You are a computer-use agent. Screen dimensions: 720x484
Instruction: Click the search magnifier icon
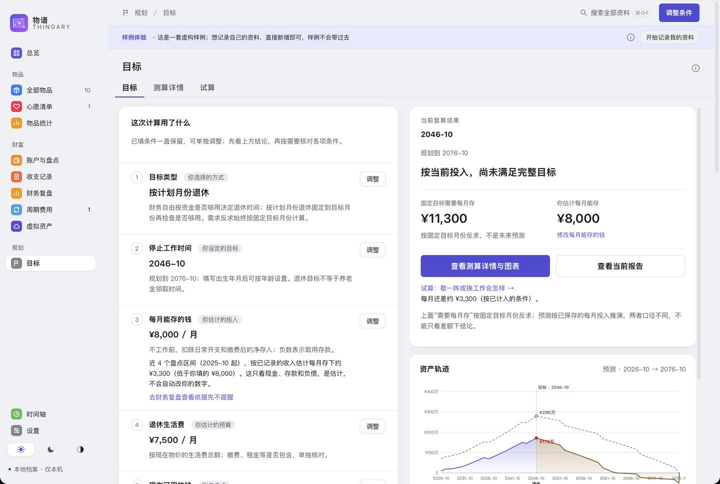coord(583,13)
